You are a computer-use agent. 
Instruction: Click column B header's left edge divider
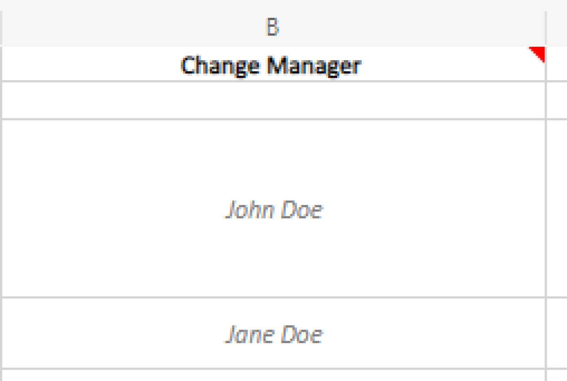(1, 28)
